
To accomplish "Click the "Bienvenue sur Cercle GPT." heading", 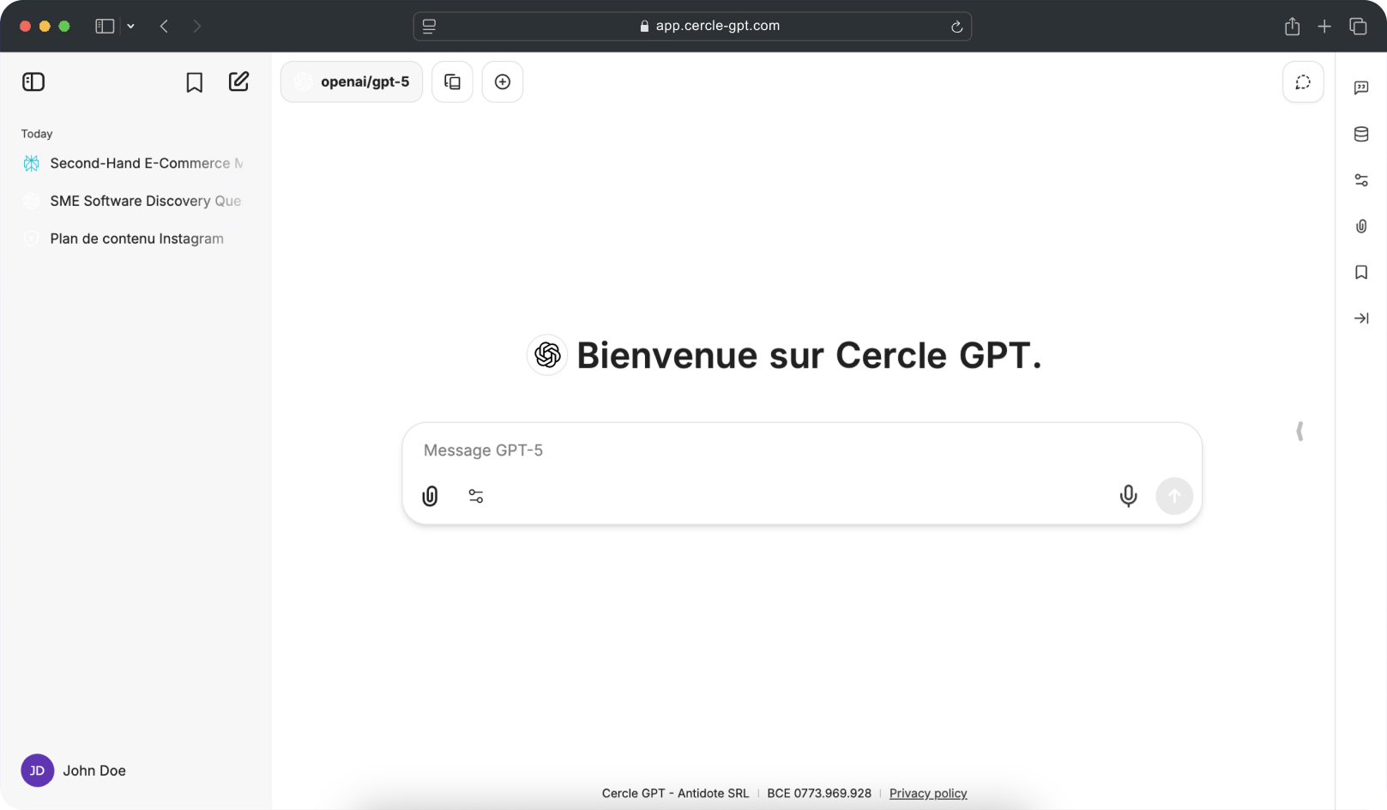I will (x=809, y=355).
